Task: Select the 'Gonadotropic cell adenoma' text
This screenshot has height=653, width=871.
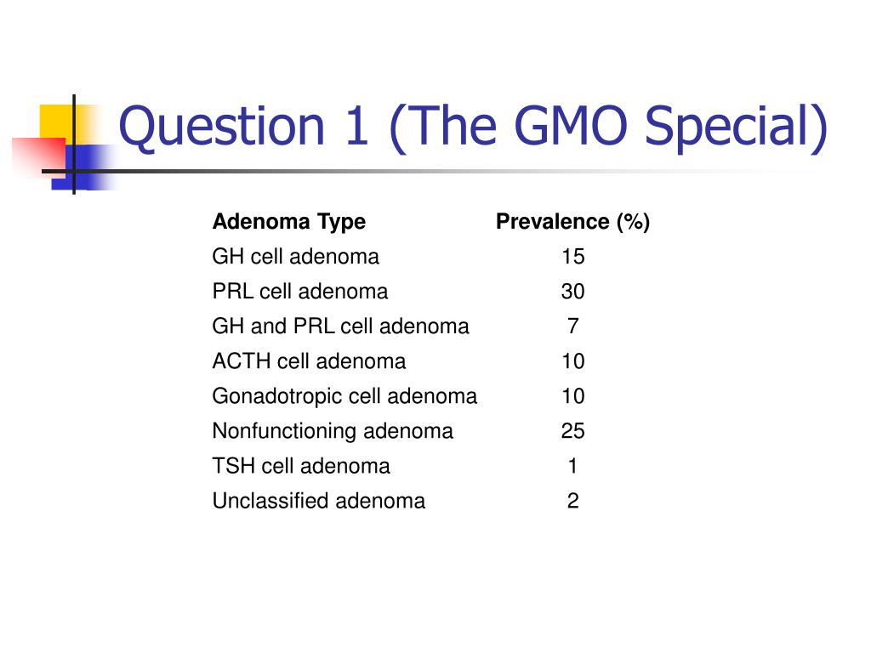Action: point(344,396)
